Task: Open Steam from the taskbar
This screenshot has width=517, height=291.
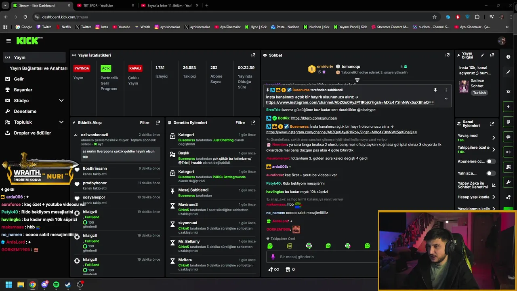Action: pos(68,285)
